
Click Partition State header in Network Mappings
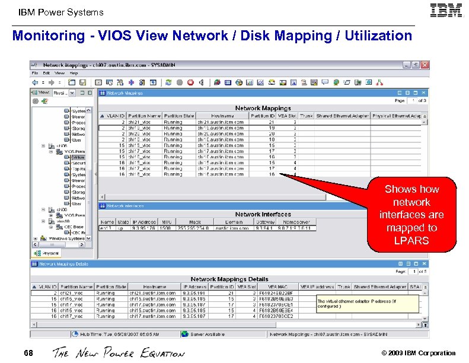pyautogui.click(x=179, y=116)
